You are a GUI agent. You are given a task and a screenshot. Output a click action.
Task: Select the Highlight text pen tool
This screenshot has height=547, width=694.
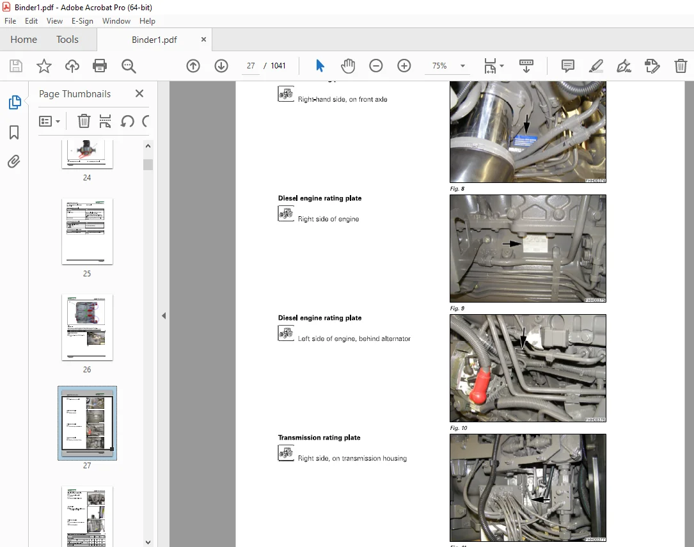pyautogui.click(x=595, y=66)
